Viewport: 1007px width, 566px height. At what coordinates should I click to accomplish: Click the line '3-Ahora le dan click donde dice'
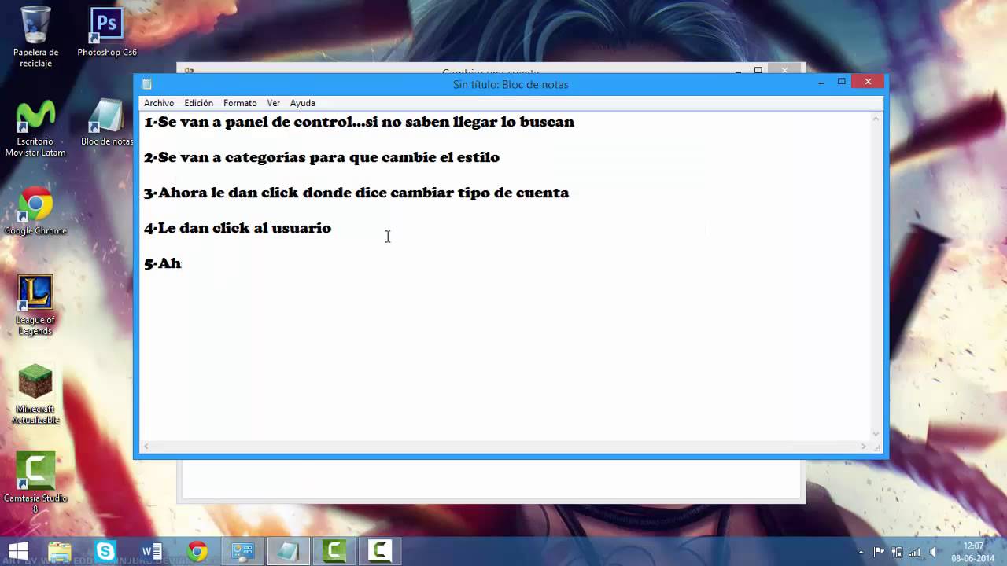point(356,193)
